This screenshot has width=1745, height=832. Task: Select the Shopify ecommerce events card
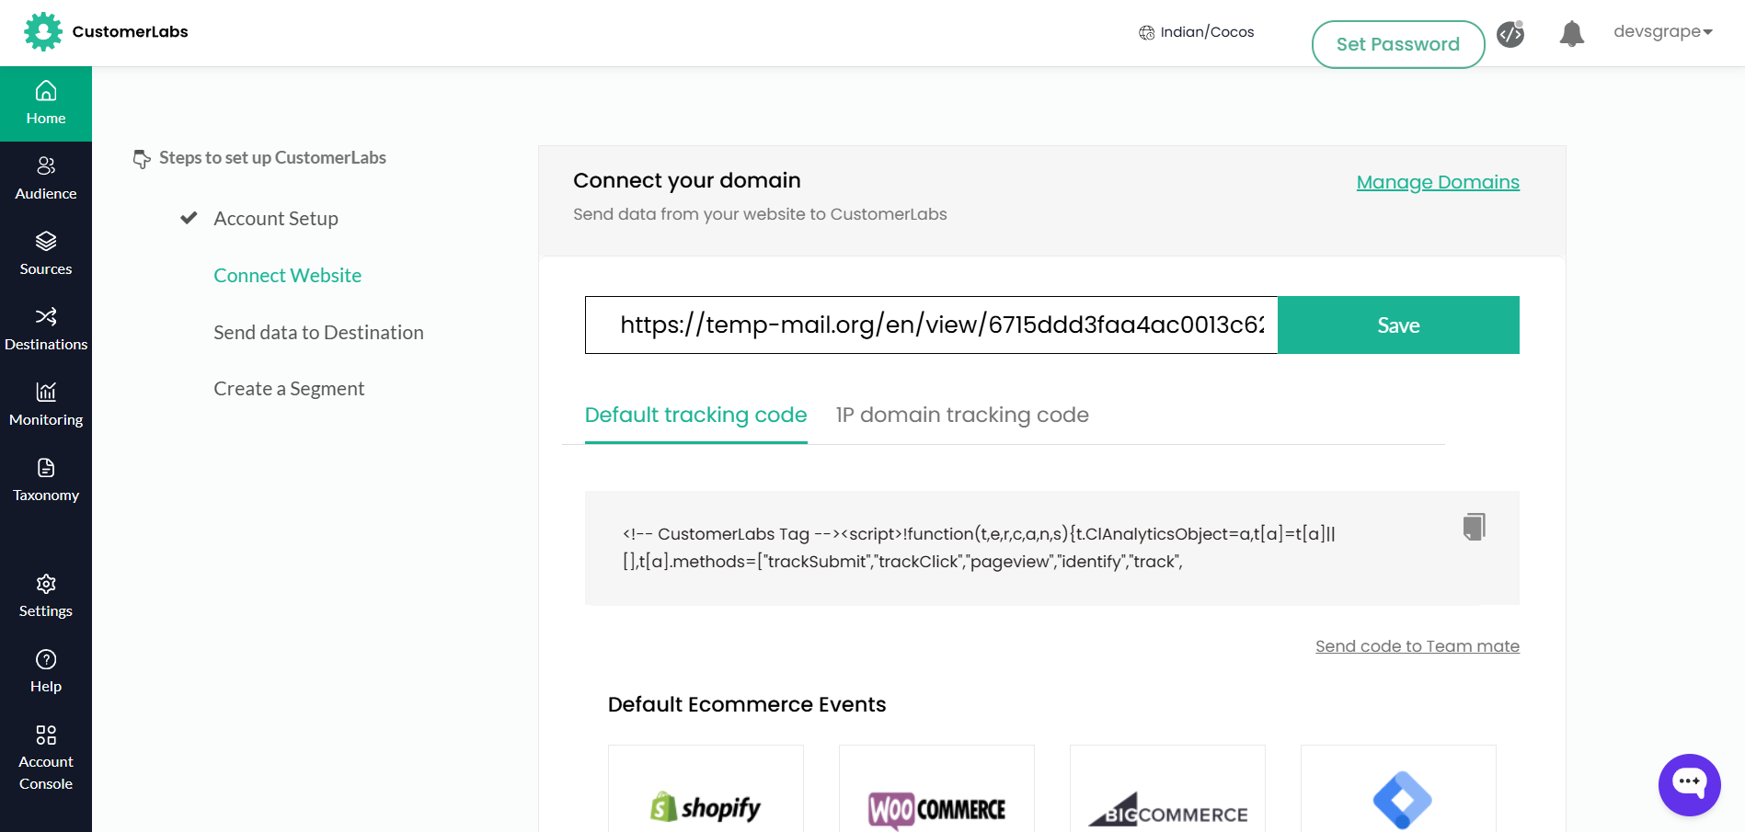click(x=706, y=796)
